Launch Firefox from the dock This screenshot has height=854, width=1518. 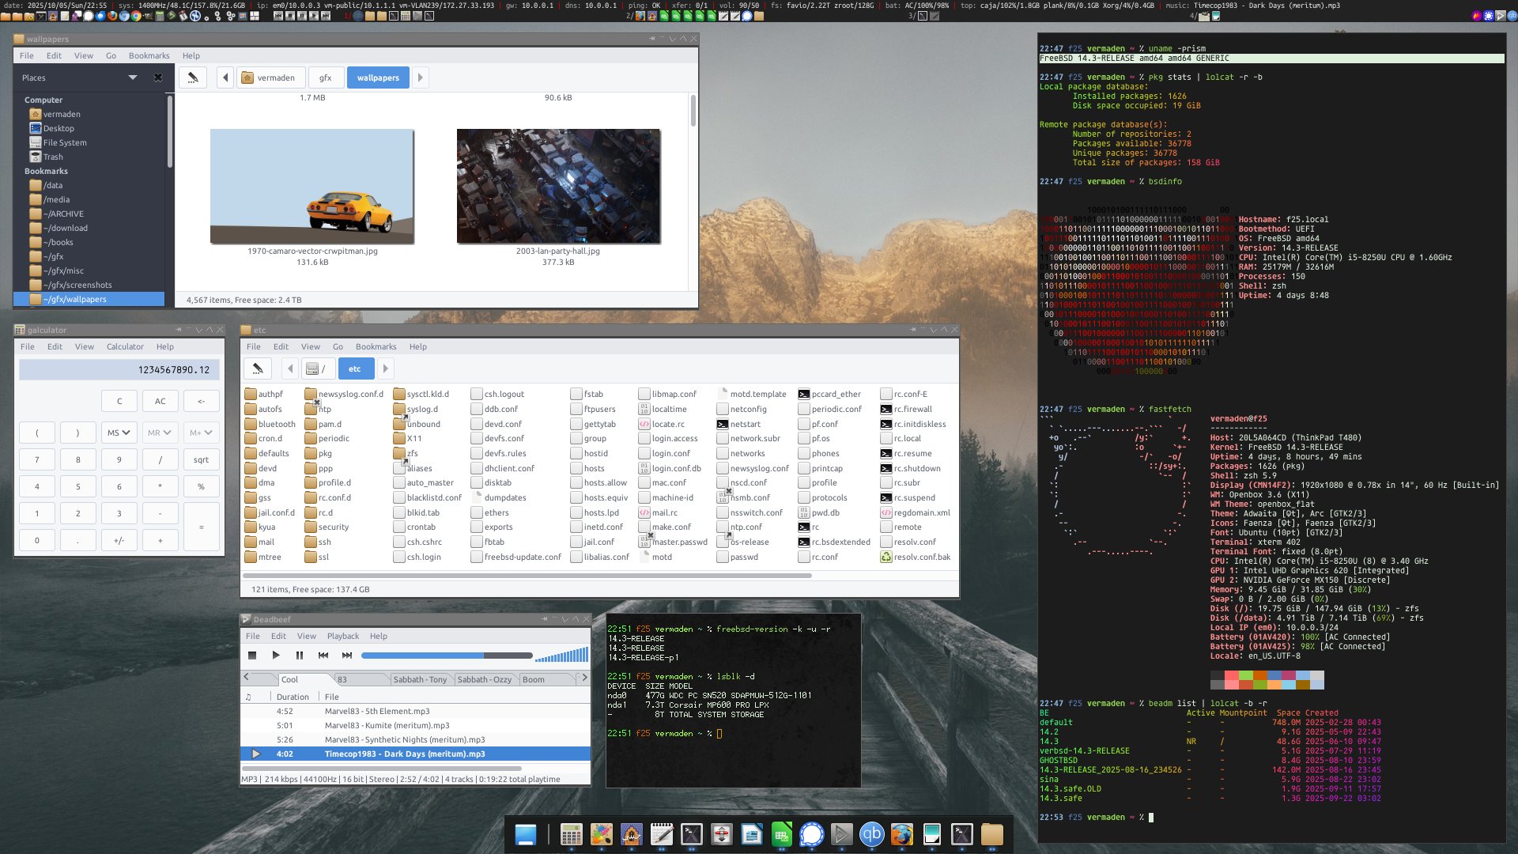[x=901, y=834]
